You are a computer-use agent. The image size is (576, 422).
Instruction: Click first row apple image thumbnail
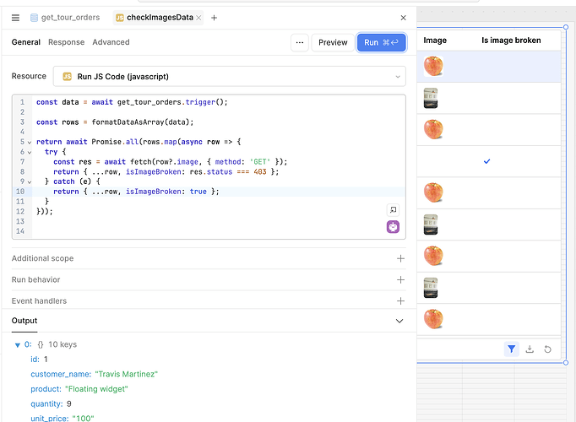click(x=433, y=66)
